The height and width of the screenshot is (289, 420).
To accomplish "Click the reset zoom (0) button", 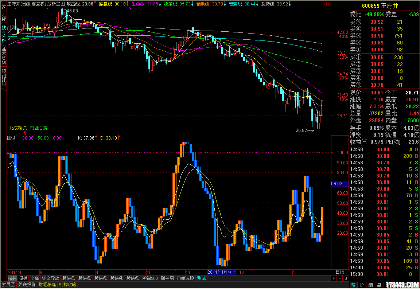I will [x=346, y=278].
